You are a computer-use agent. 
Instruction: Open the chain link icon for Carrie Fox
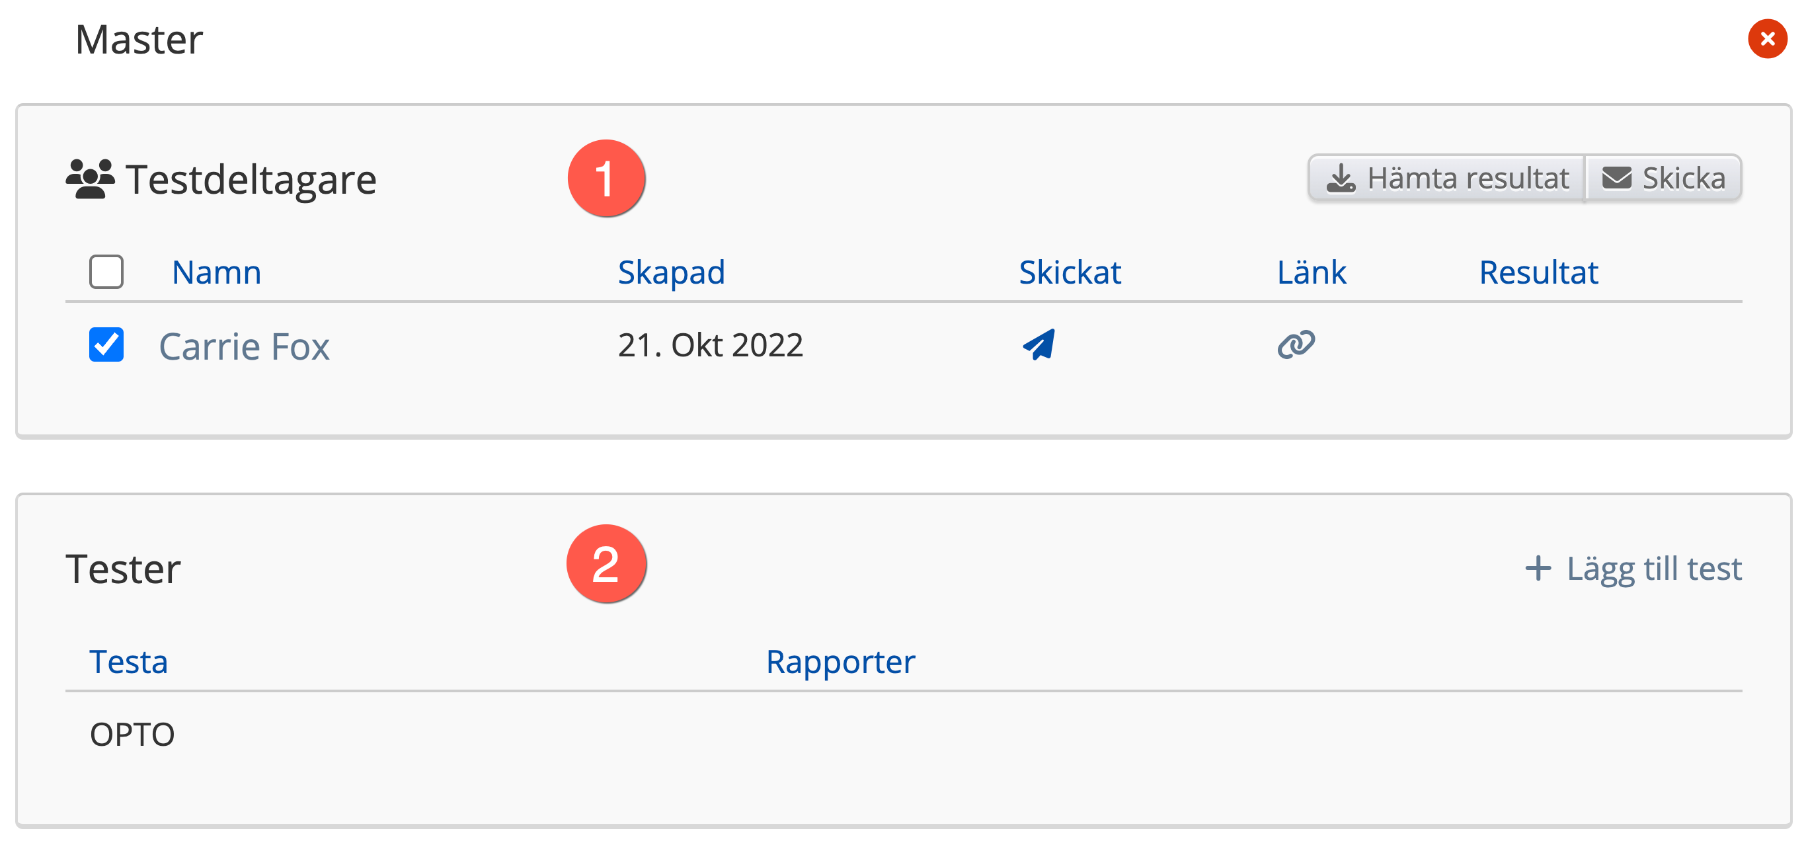[x=1296, y=344]
